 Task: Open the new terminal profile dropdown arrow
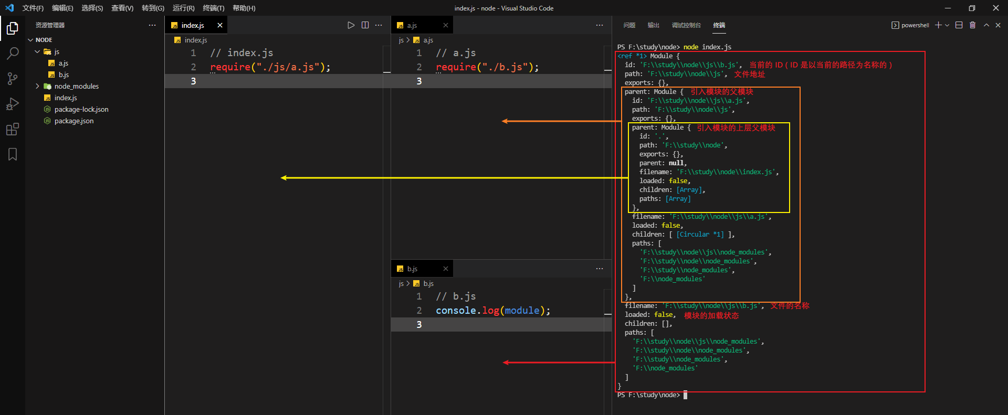tap(947, 25)
